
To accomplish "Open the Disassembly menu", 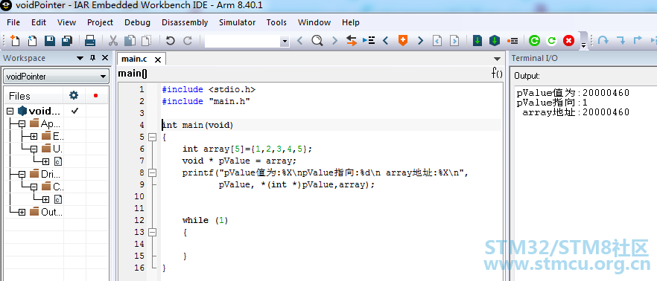I will (x=185, y=22).
